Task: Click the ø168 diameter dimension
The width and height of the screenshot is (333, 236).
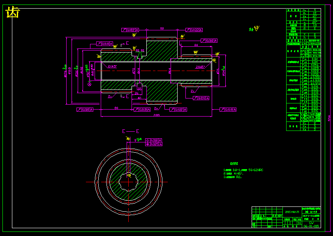Action: [69, 72]
